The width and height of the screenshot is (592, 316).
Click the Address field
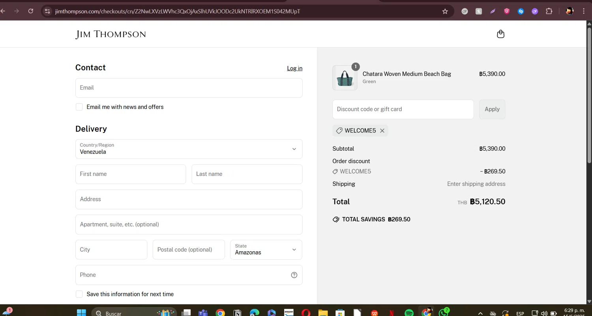(x=189, y=200)
